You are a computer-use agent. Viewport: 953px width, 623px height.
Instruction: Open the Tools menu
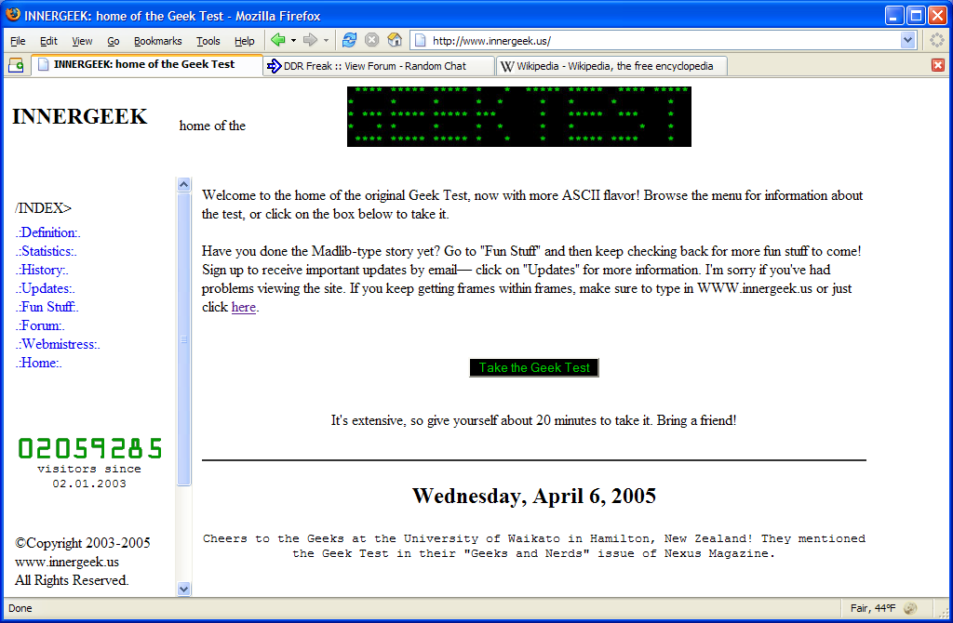208,41
